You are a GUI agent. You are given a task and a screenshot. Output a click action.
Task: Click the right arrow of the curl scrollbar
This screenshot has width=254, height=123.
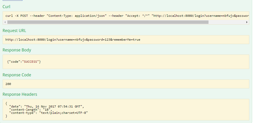coord(247,22)
